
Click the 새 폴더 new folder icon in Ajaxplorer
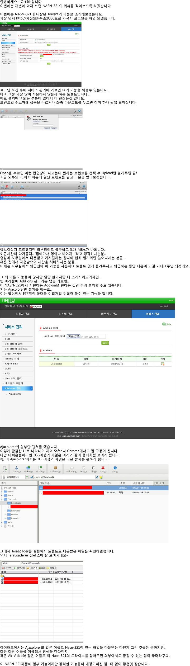click(28, 469)
